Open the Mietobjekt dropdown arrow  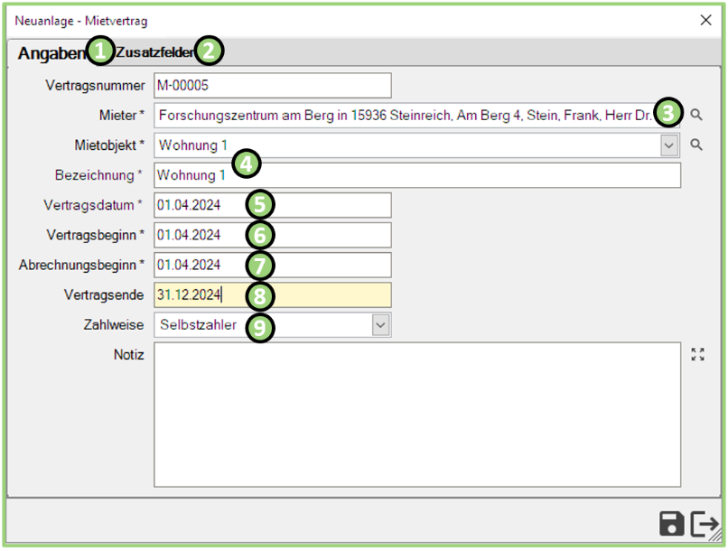coord(669,145)
